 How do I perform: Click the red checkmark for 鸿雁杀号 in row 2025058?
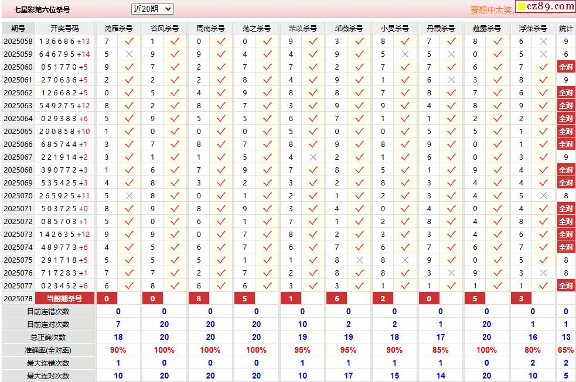click(129, 42)
